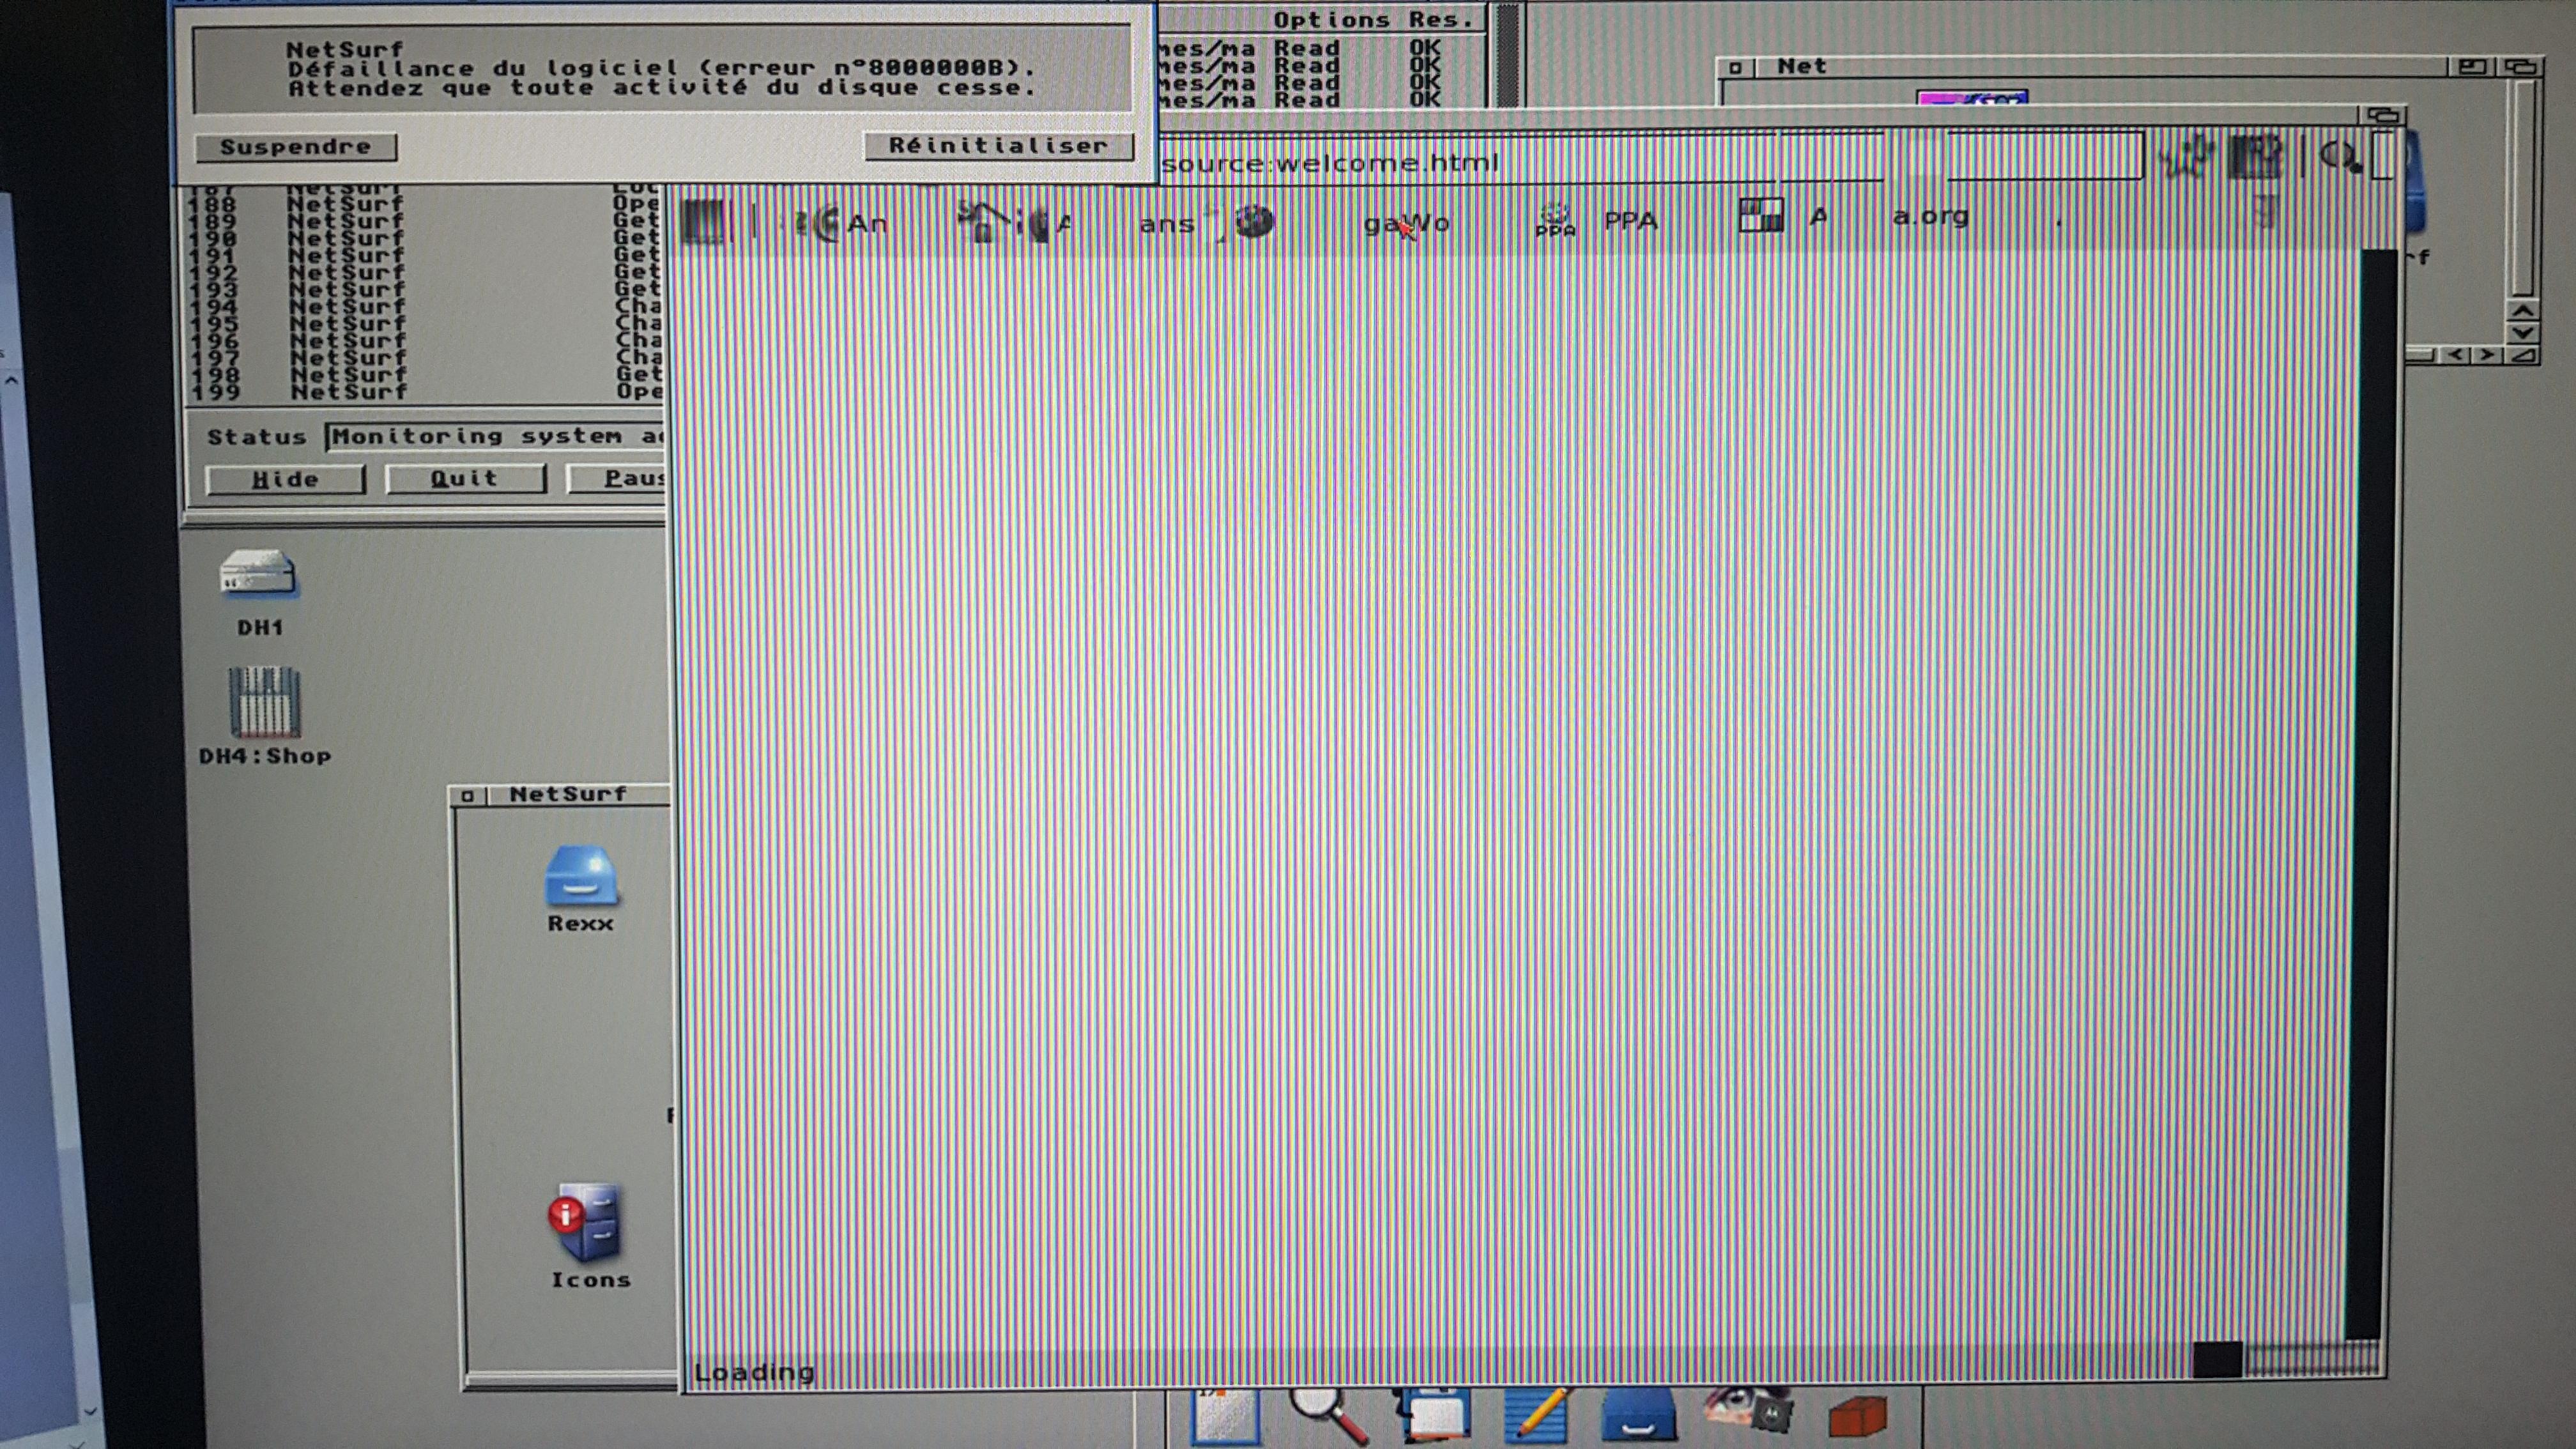Hide the monitoring window with the Hide button
Screen dimensions: 2576x1449
tap(285, 479)
